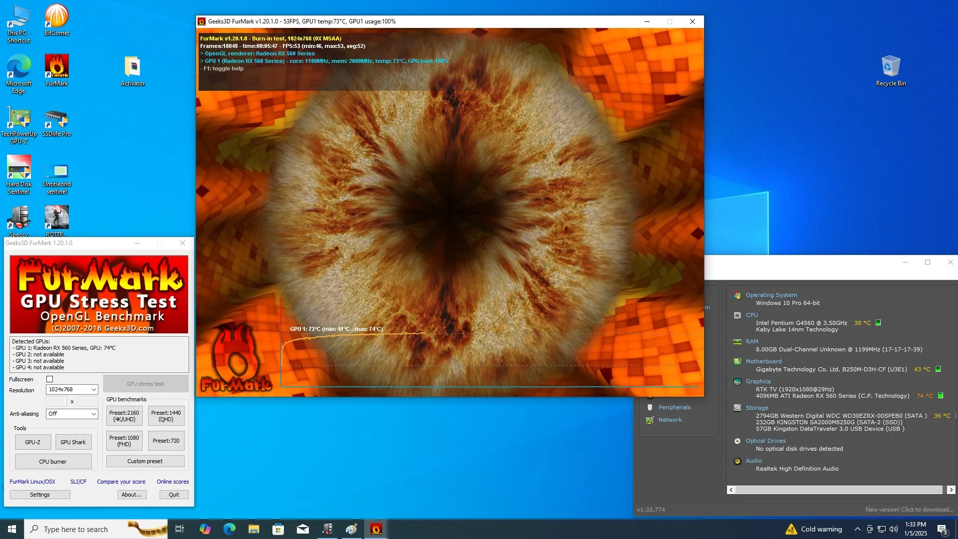
Task: Show hidden system tray icons chevron
Action: (x=857, y=529)
